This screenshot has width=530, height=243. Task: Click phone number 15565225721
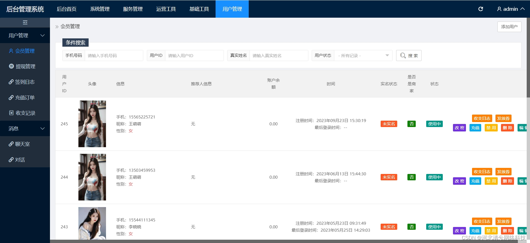point(142,117)
